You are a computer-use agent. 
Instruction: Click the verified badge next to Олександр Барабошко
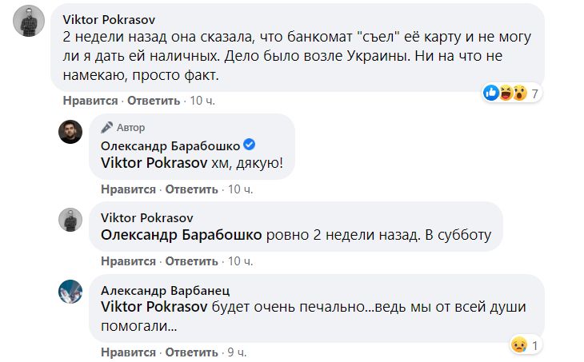[249, 145]
